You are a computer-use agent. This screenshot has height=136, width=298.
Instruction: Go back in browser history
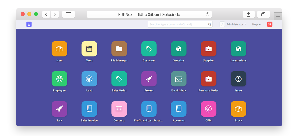46,14
